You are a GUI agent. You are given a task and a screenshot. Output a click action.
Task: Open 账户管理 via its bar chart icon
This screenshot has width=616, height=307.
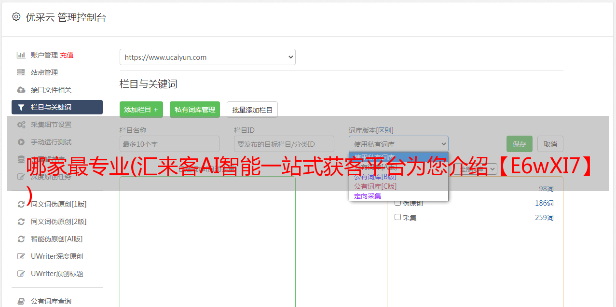coord(21,55)
